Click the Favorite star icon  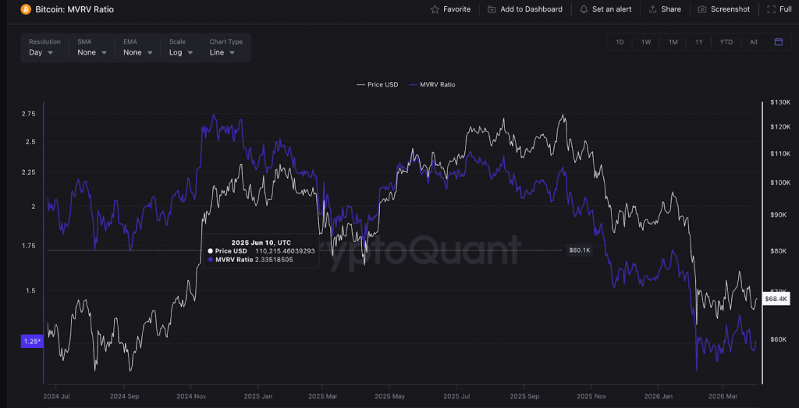[x=435, y=9]
